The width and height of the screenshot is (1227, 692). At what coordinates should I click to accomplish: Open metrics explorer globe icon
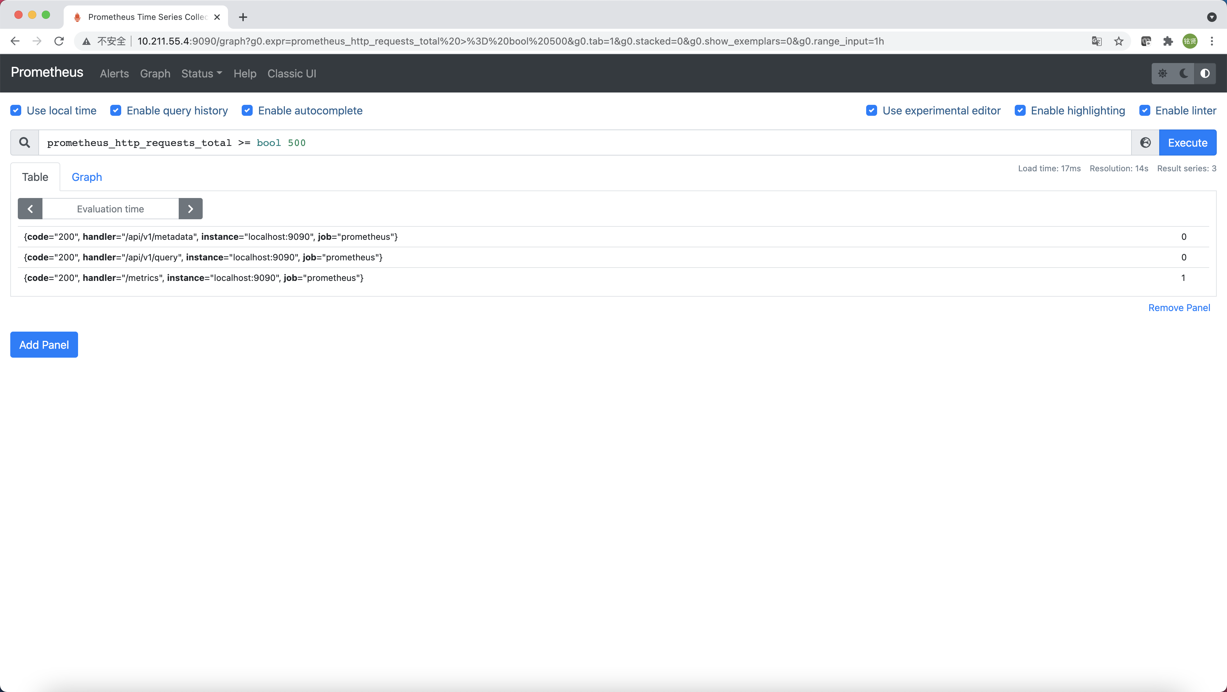(x=1145, y=143)
